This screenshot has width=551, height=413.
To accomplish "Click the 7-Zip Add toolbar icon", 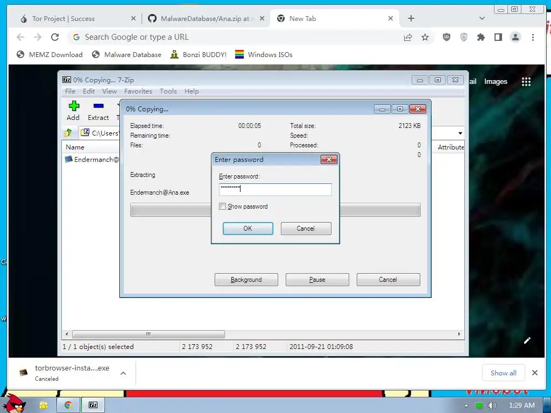I will 73,106.
